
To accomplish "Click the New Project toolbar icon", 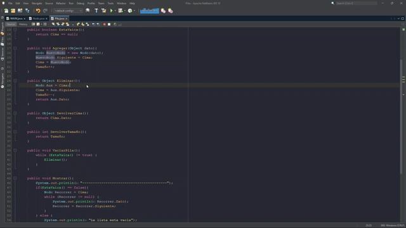I will coord(13,11).
